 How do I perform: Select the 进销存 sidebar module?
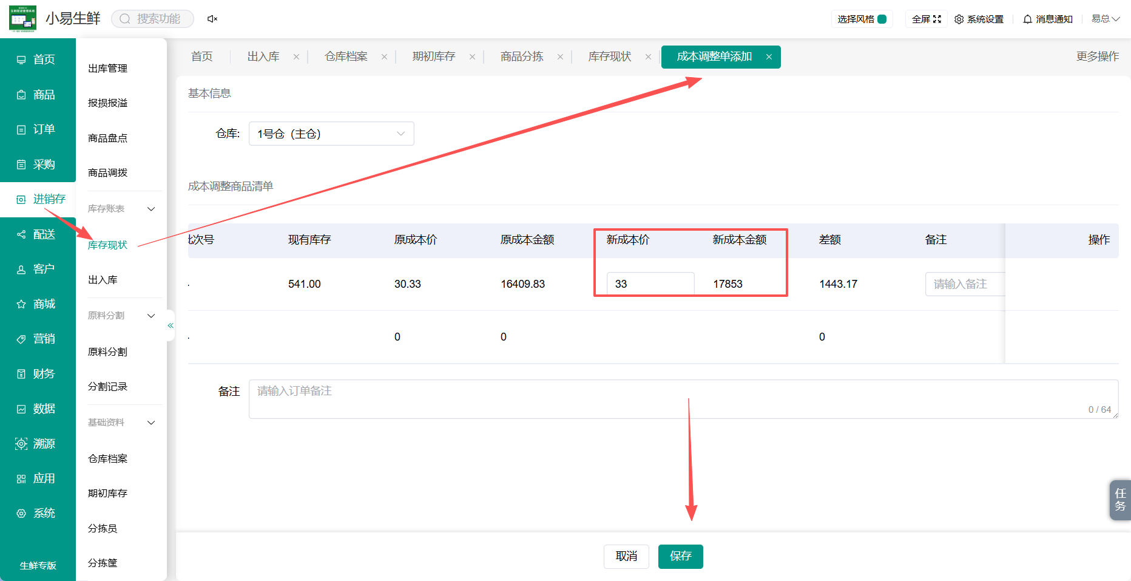[x=38, y=199]
